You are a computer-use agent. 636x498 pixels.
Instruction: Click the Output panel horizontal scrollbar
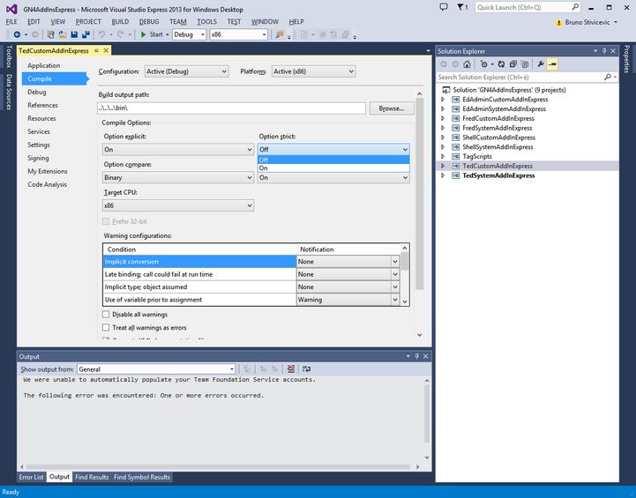coord(219,467)
